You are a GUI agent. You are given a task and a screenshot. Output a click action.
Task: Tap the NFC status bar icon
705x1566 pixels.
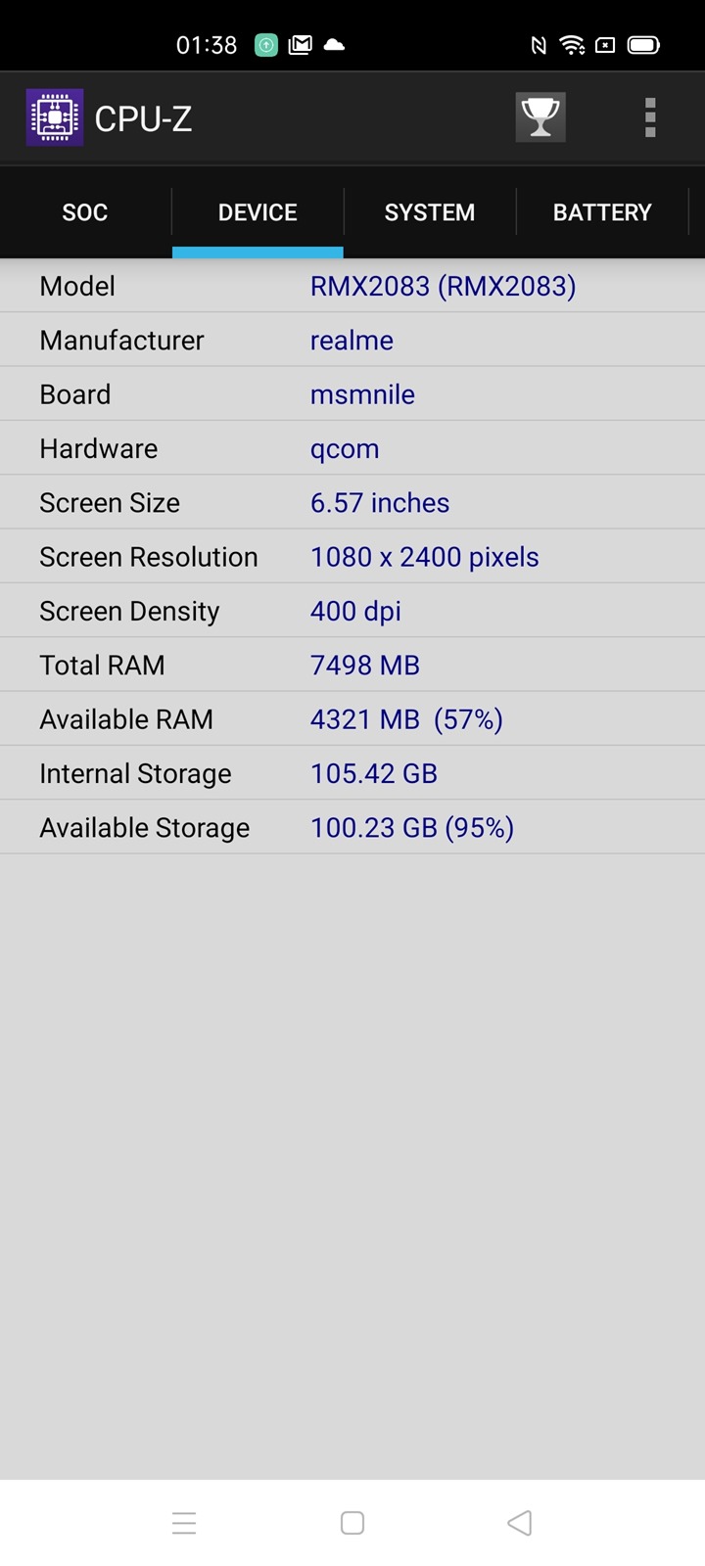538,45
